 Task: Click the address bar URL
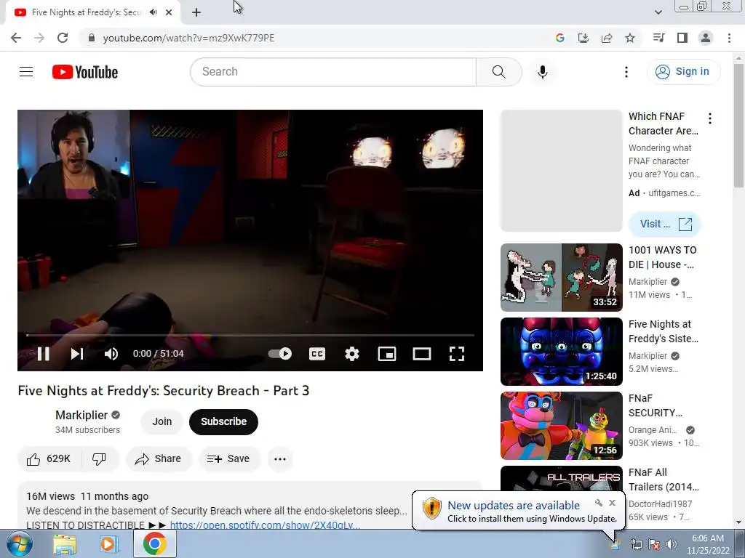pos(188,38)
